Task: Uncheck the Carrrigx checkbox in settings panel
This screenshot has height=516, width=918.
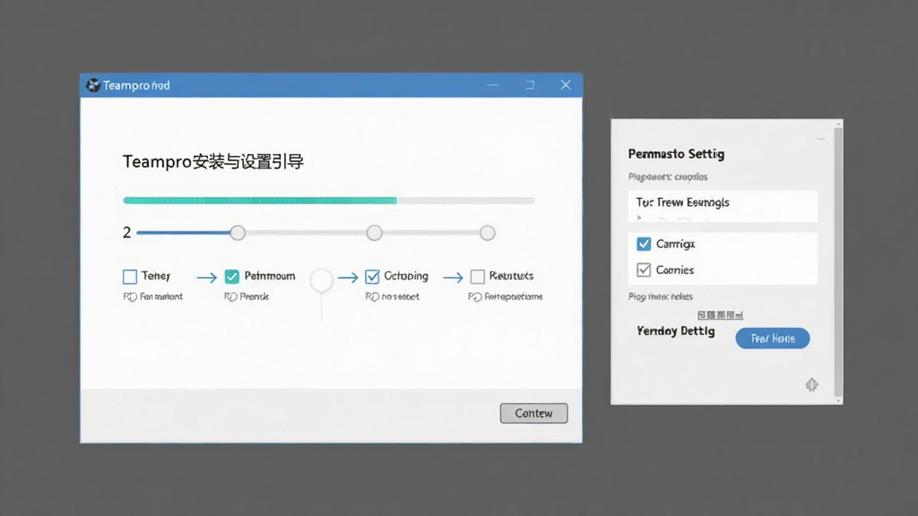Action: tap(644, 244)
